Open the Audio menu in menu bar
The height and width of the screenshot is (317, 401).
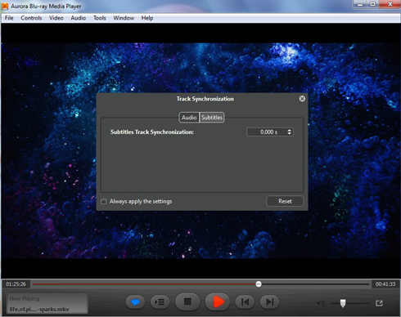79,18
